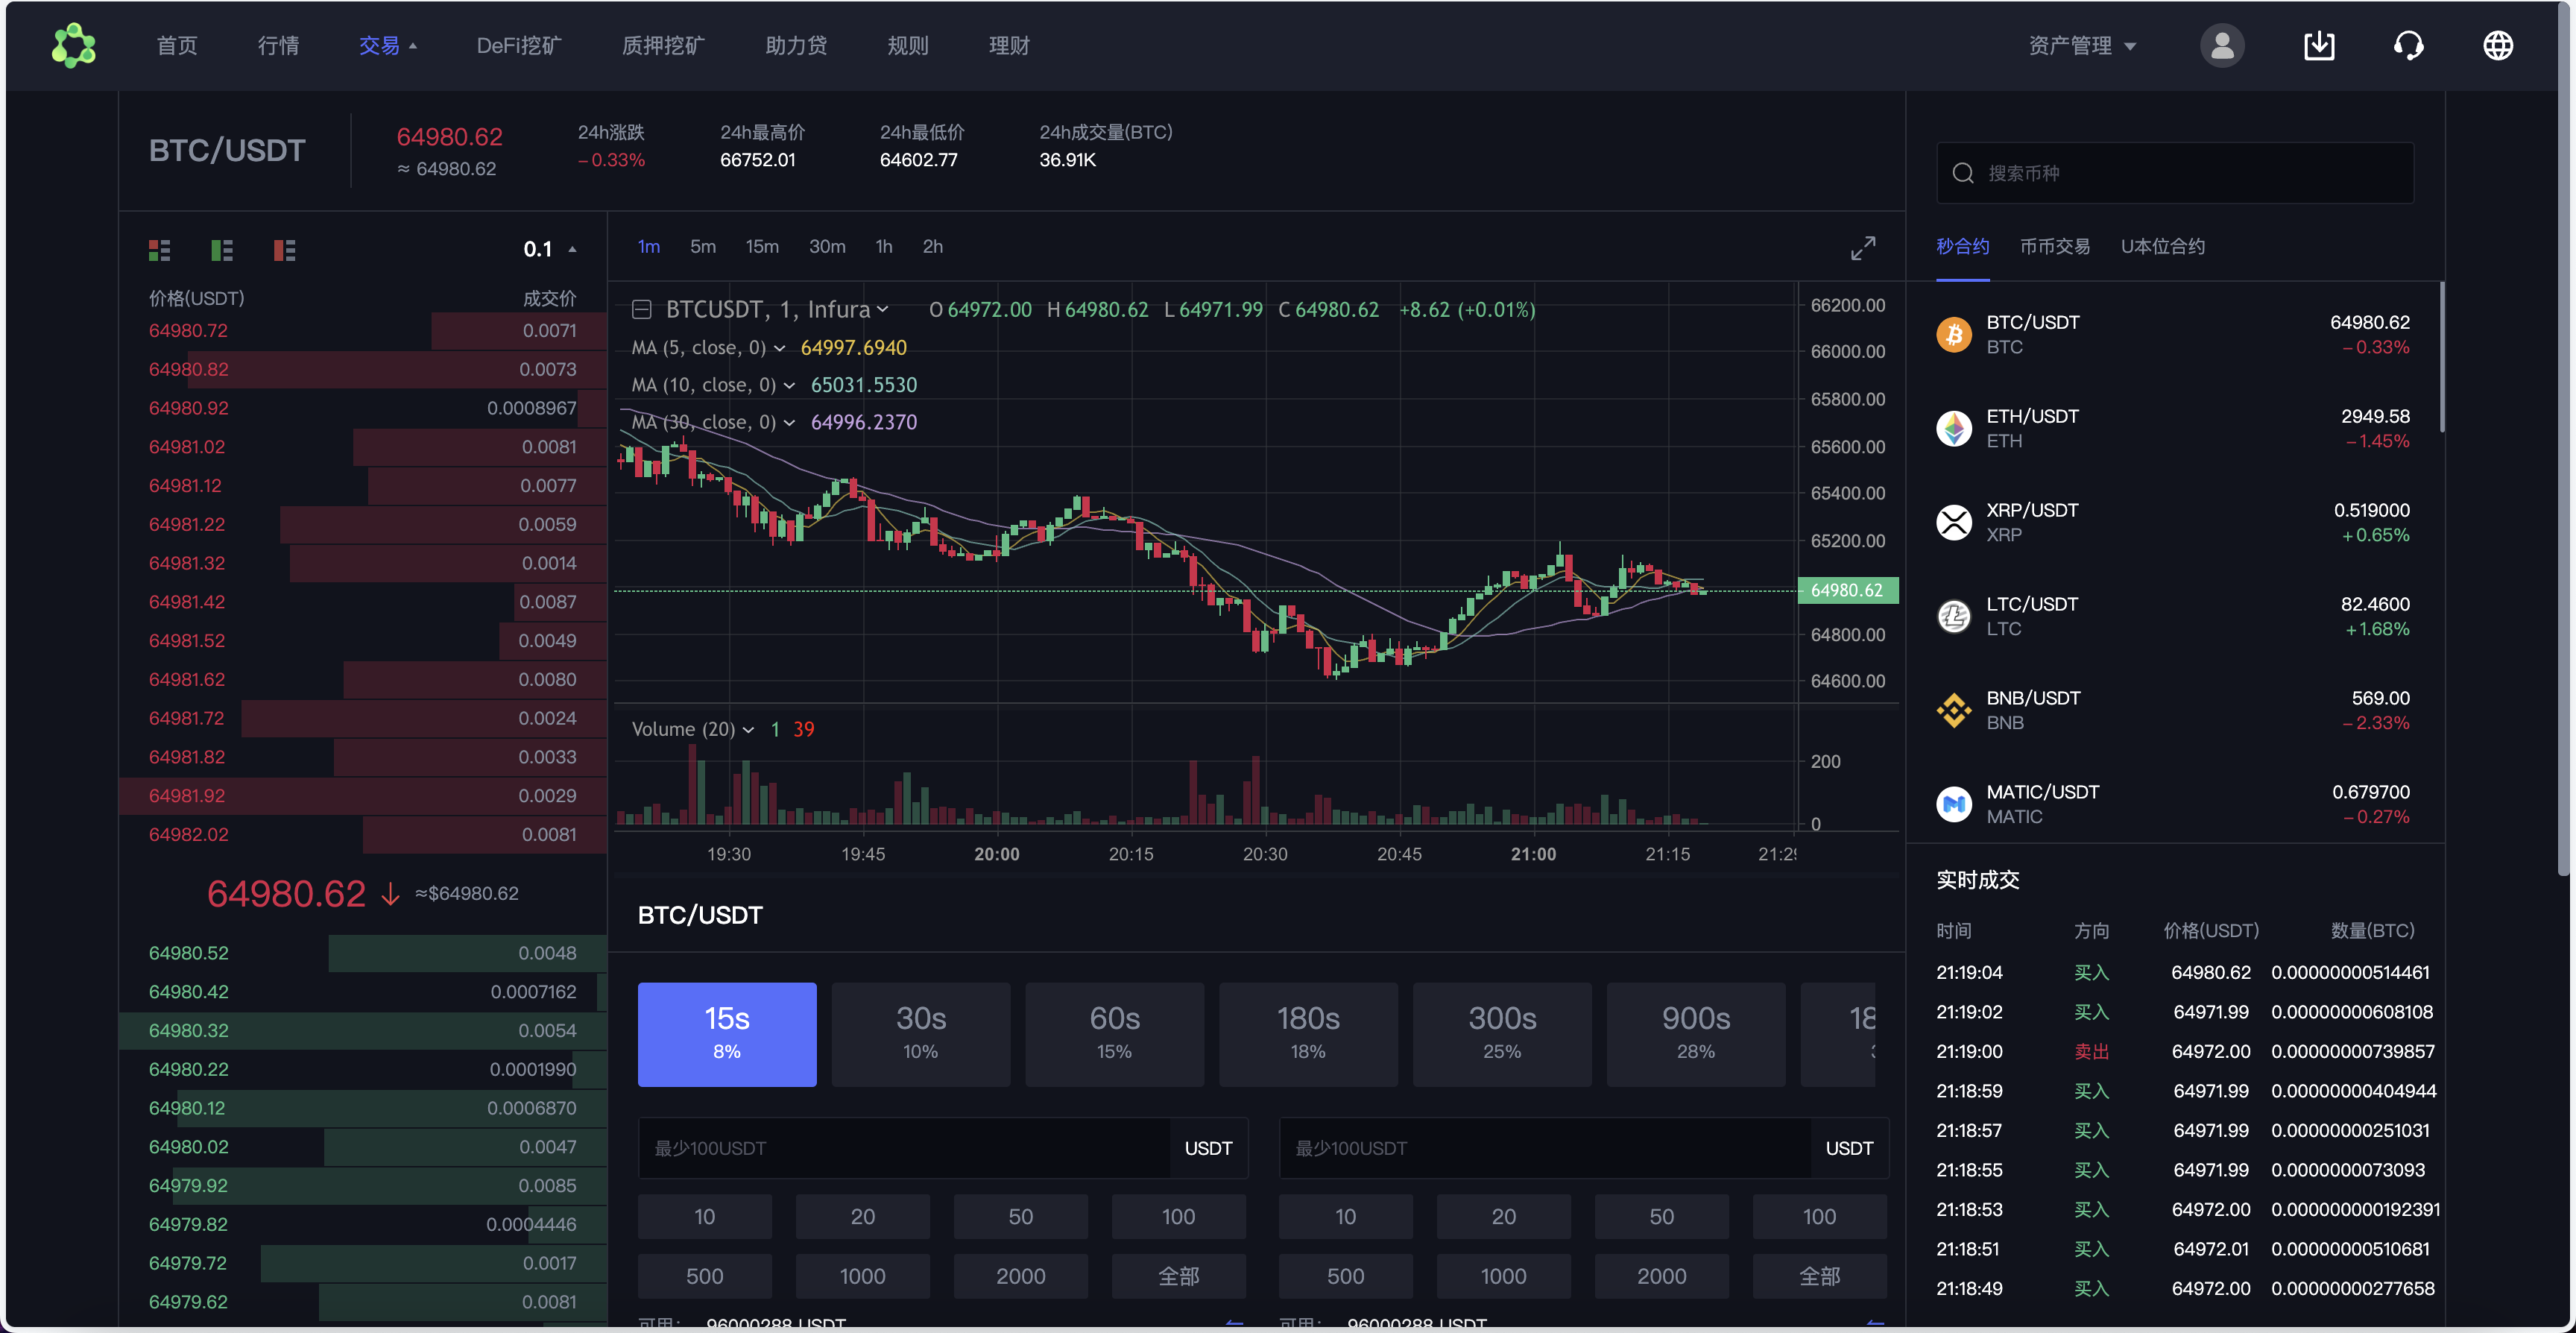Screen dimensions: 2576x1333
Task: Collapse the chart legend with the minus icon
Action: (642, 310)
